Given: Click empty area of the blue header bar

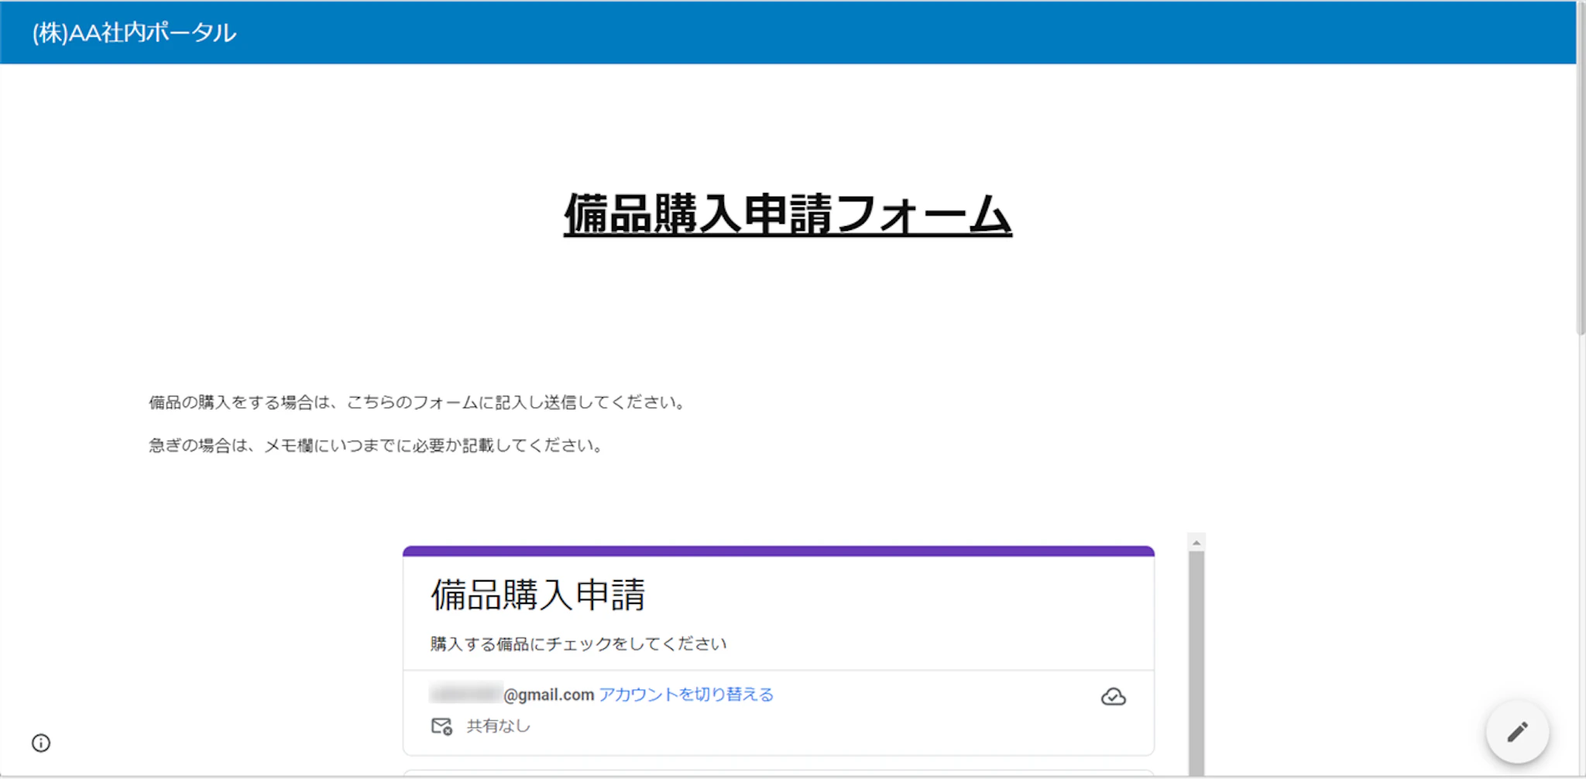Looking at the screenshot, I should tap(852, 33).
